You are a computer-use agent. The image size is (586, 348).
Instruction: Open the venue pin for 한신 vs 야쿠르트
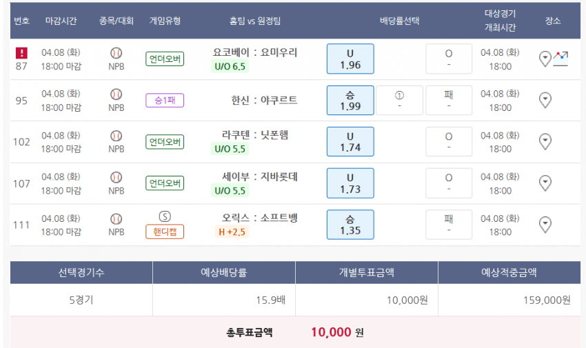[x=545, y=100]
